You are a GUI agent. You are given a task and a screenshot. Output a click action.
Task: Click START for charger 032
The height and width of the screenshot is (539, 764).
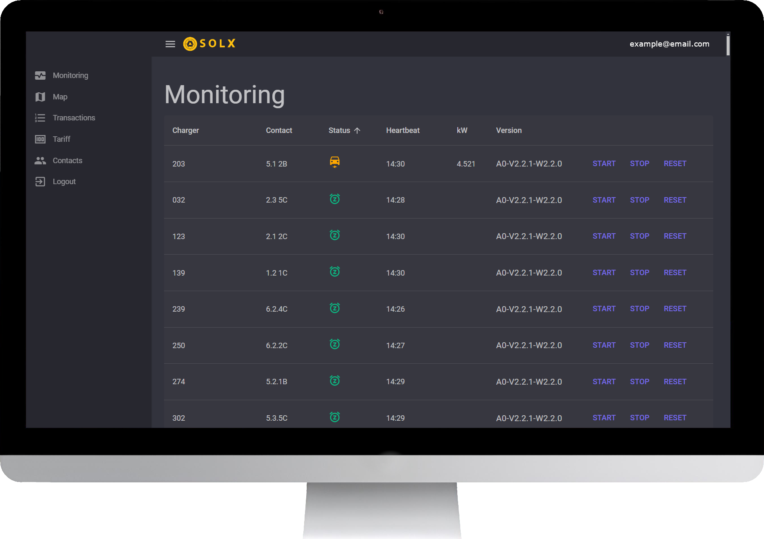point(604,200)
